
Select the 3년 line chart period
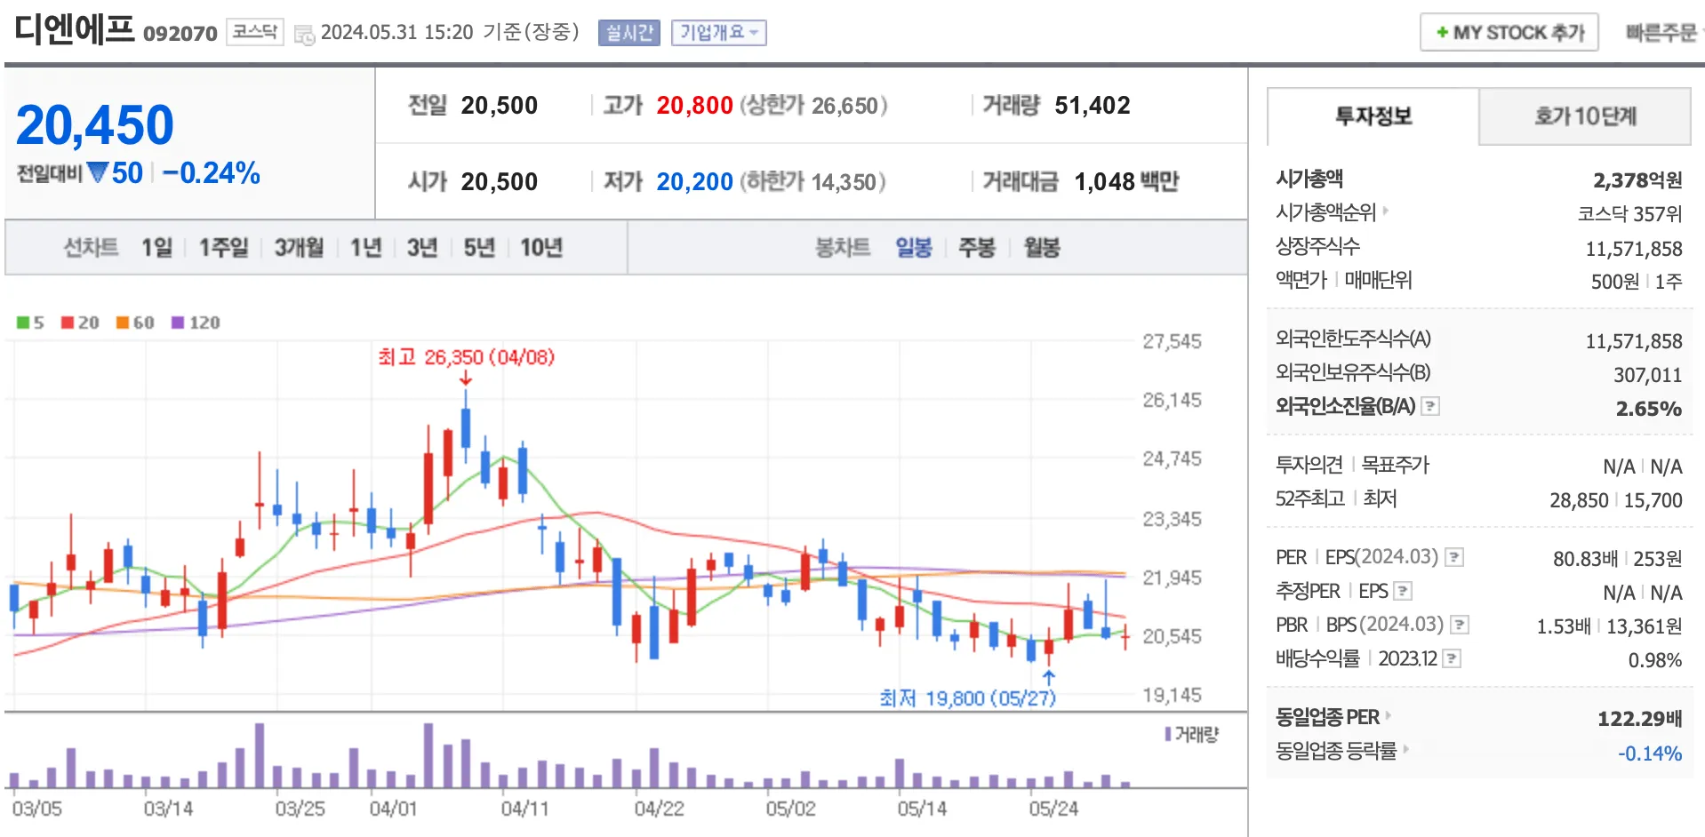coord(422,247)
